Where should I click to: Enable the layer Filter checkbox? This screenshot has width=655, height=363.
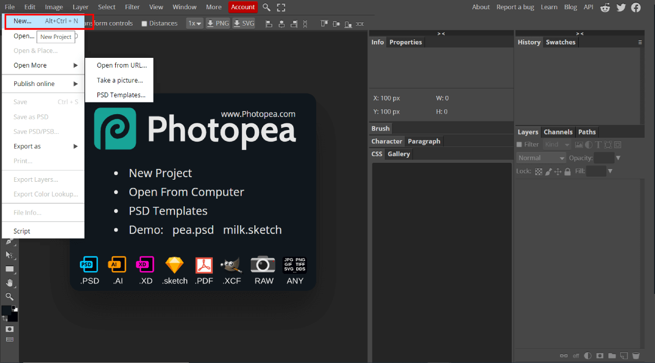pyautogui.click(x=519, y=145)
